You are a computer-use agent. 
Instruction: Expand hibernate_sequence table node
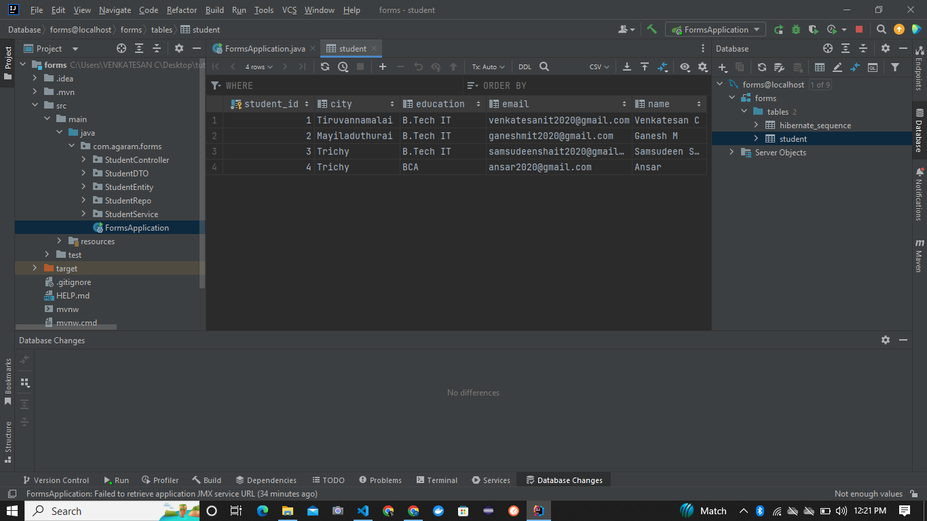(756, 125)
